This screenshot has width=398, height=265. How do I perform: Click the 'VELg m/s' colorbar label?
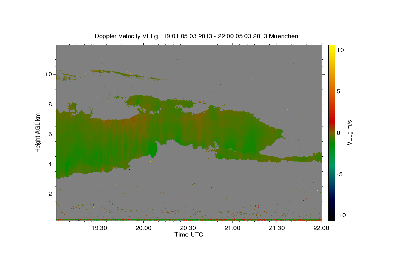tap(349, 132)
